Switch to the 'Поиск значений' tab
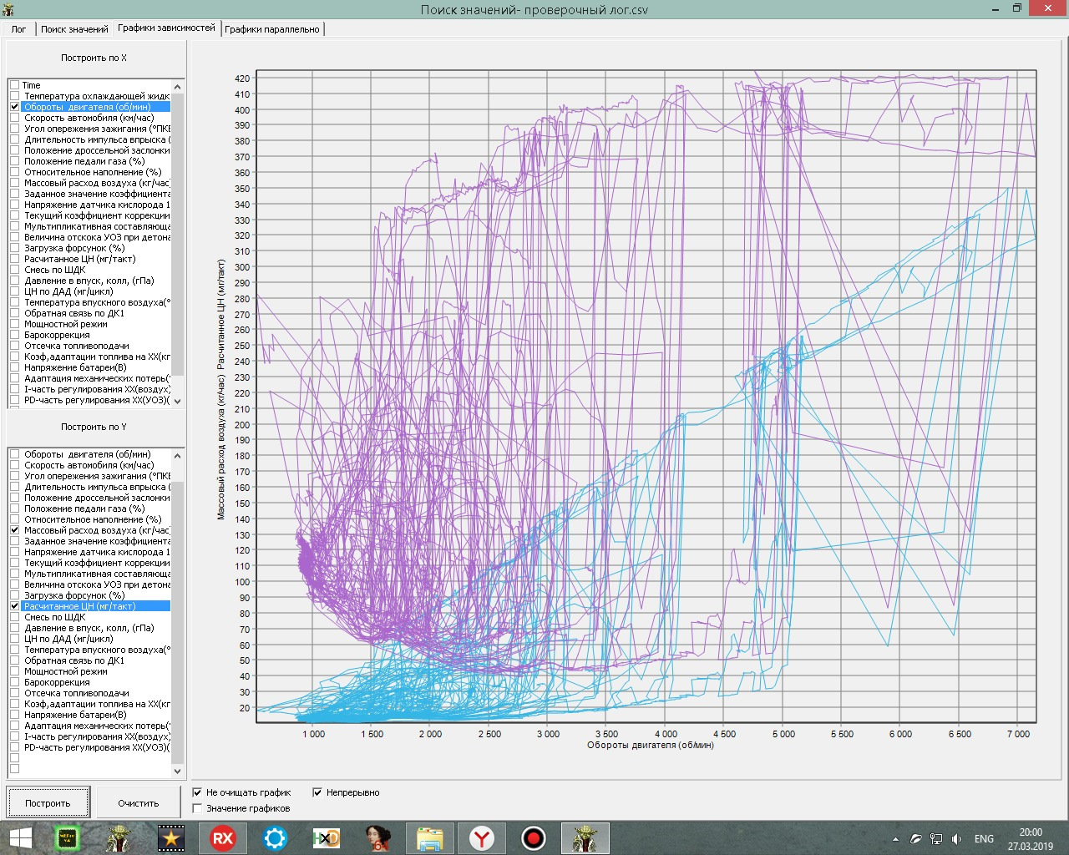 click(x=74, y=29)
